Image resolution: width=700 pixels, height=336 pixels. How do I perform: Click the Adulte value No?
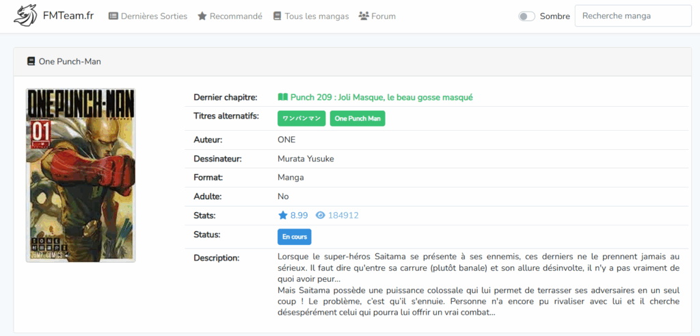pos(283,196)
